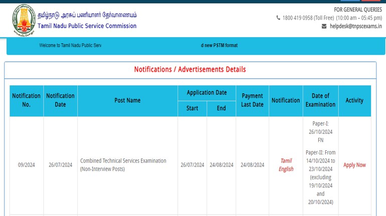
Task: Open the English notification link
Action: [x=286, y=169]
